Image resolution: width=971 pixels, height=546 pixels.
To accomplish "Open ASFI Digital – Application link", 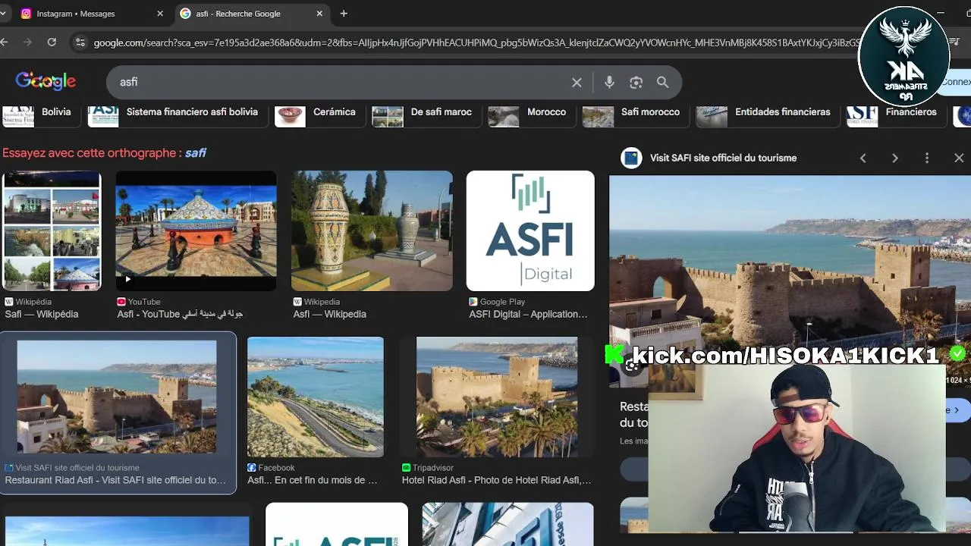I will click(528, 314).
